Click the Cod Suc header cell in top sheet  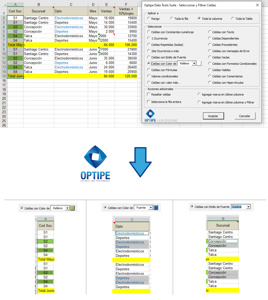pos(15,11)
